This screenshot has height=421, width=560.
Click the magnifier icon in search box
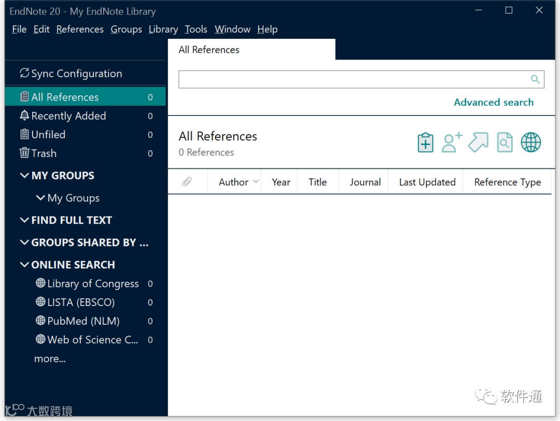pos(535,79)
